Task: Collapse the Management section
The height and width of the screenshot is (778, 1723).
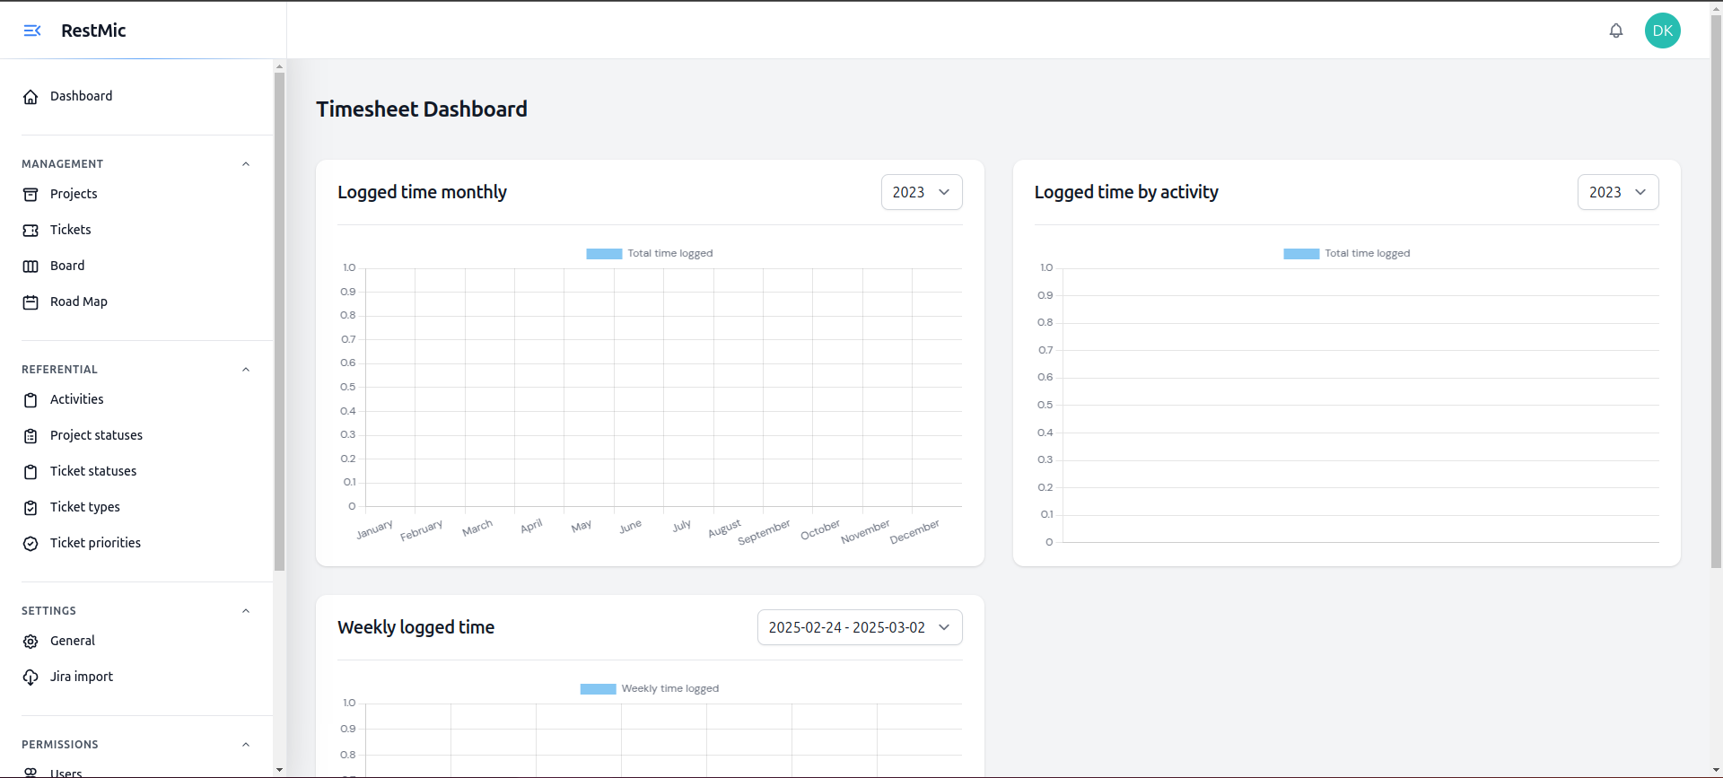Action: (246, 164)
